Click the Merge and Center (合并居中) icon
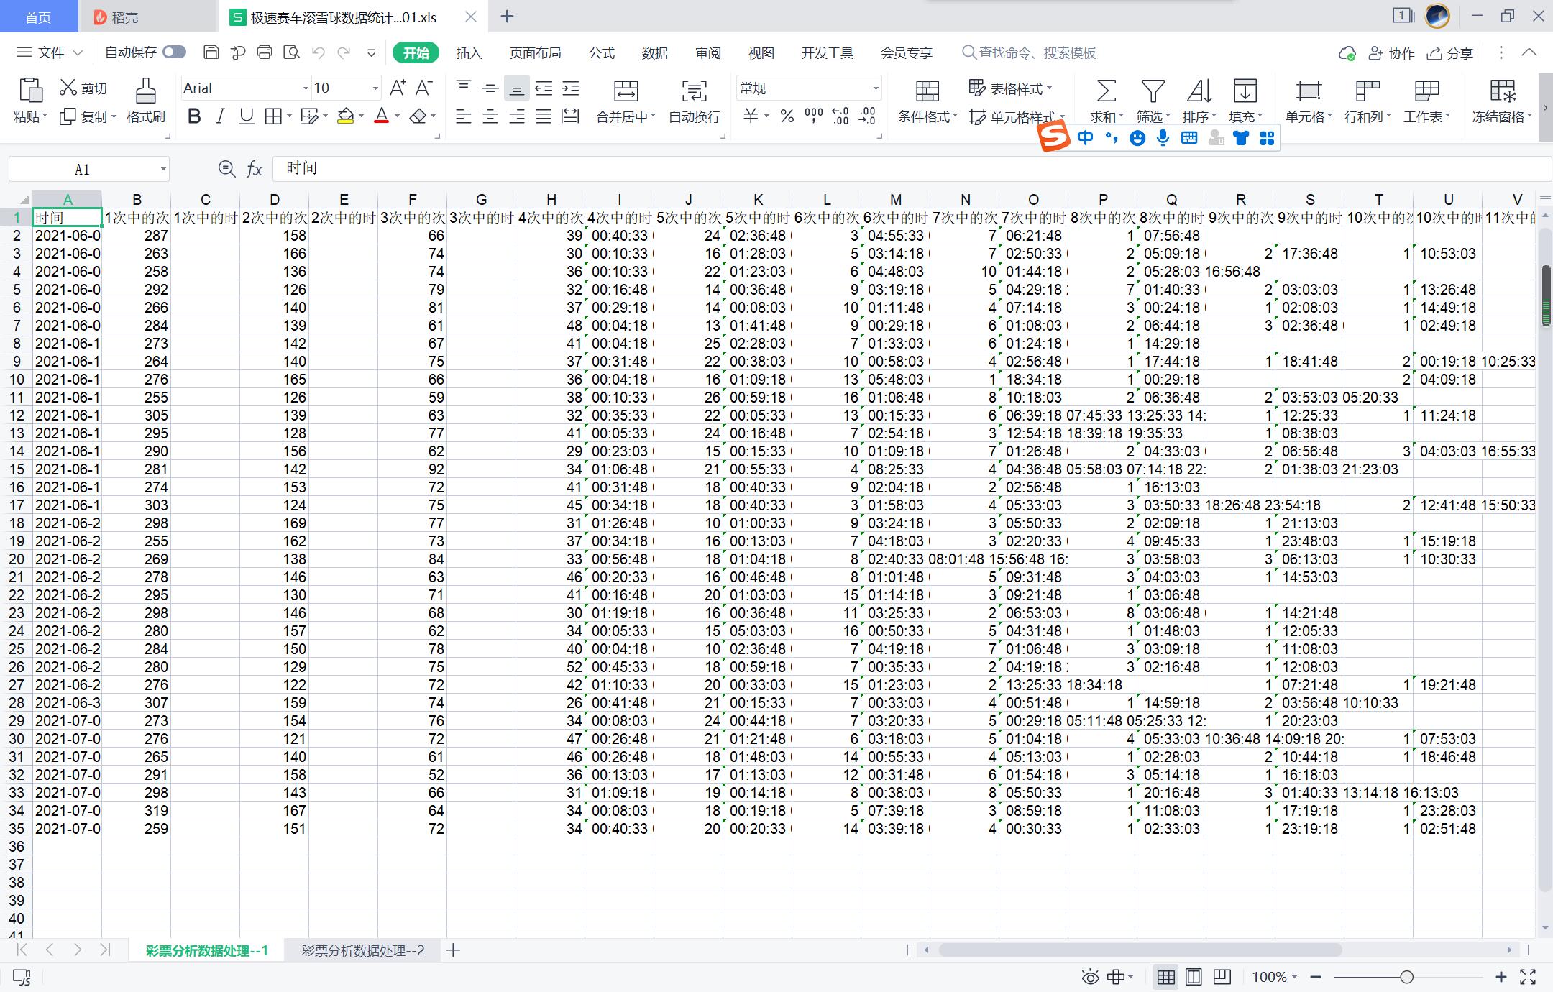Image resolution: width=1553 pixels, height=992 pixels. click(626, 91)
